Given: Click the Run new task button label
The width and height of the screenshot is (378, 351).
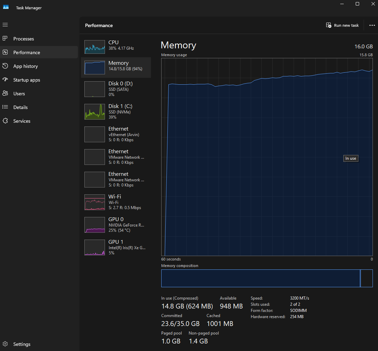Looking at the screenshot, I should click(346, 25).
